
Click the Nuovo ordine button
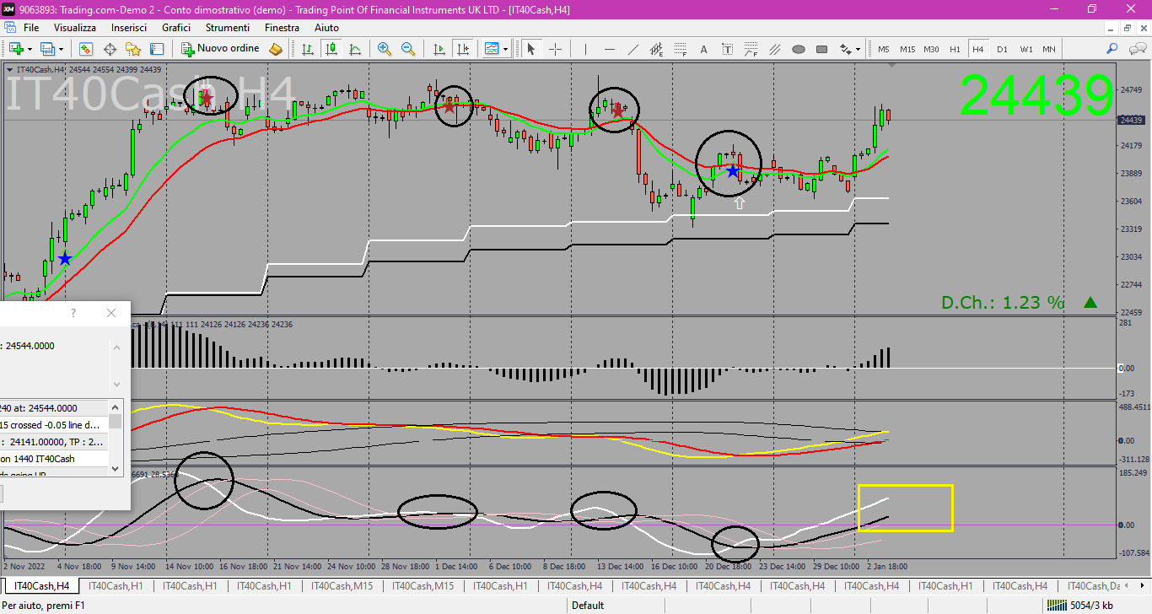coord(220,49)
